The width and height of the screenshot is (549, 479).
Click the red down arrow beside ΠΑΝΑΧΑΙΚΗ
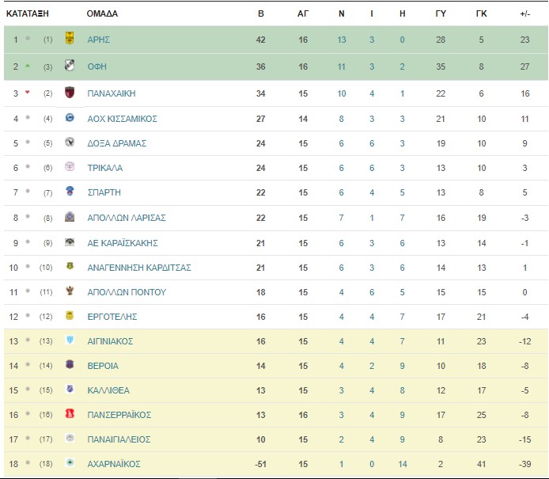click(28, 93)
